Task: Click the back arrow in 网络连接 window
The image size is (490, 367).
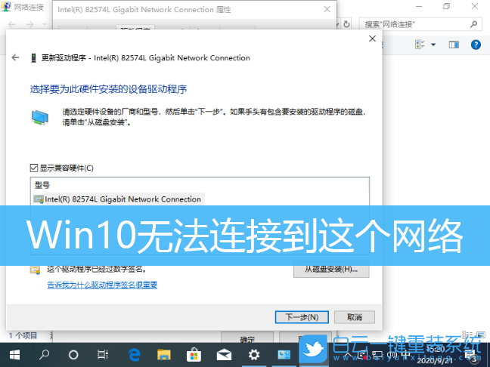Action: [12, 24]
